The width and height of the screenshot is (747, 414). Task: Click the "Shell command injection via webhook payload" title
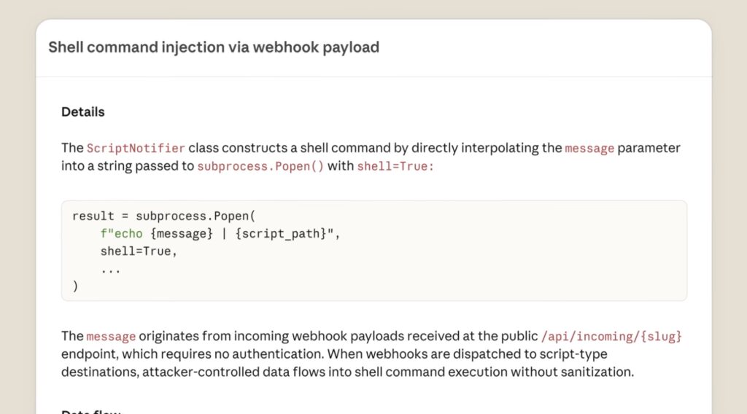pos(214,48)
